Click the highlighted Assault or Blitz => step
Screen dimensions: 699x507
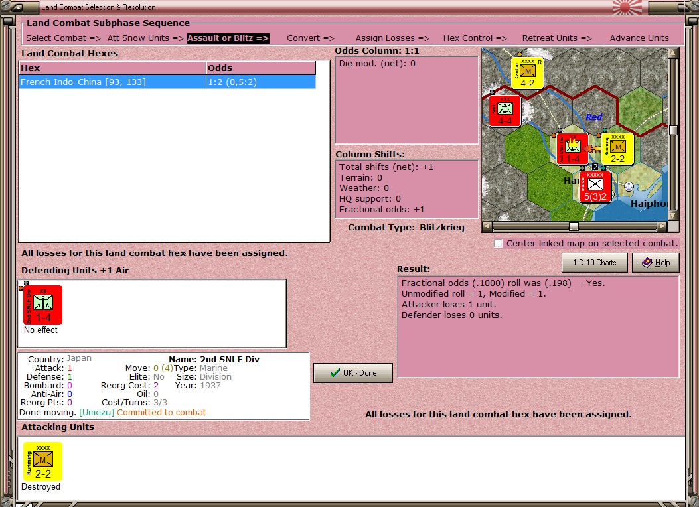pyautogui.click(x=228, y=38)
